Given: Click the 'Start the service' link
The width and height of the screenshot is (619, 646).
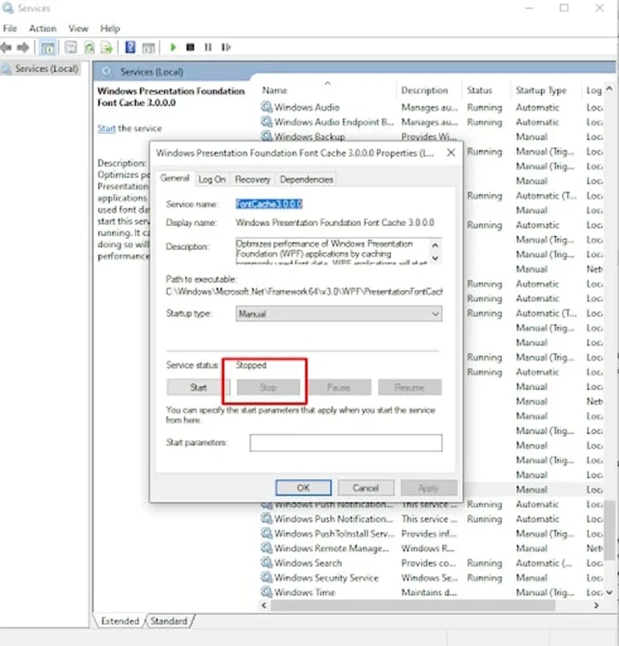Looking at the screenshot, I should (107, 129).
